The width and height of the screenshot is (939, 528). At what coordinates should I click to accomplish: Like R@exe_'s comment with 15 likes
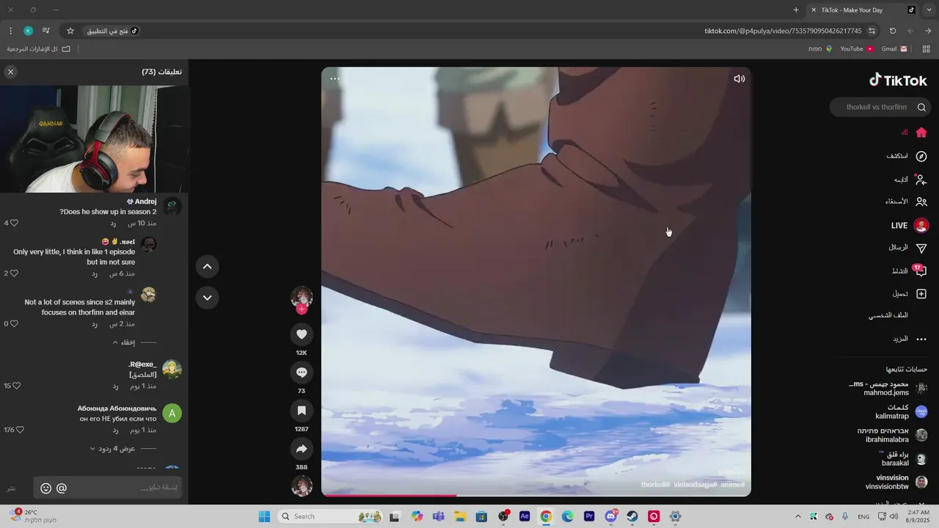tap(17, 386)
